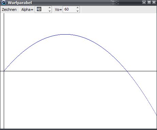Click where the parabola crosses the horizontal axis

127,71
